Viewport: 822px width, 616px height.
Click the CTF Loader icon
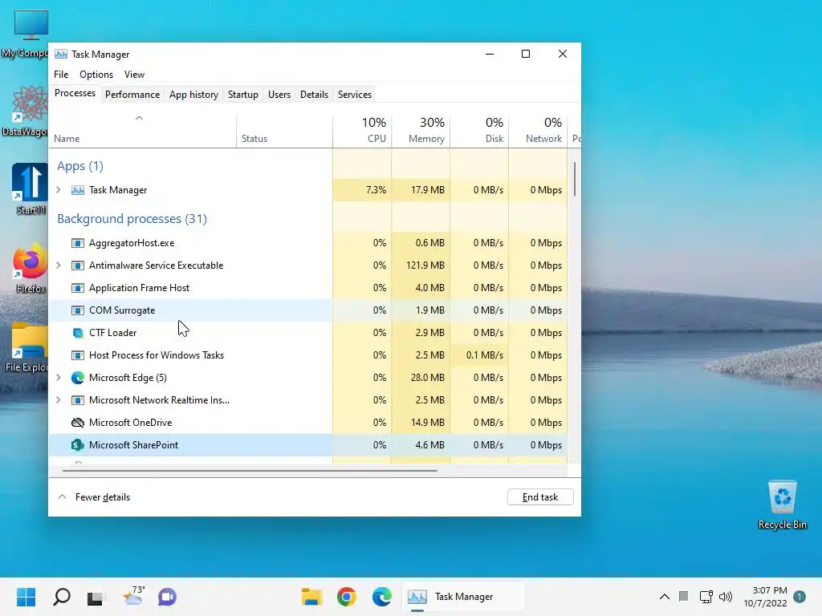click(x=78, y=333)
